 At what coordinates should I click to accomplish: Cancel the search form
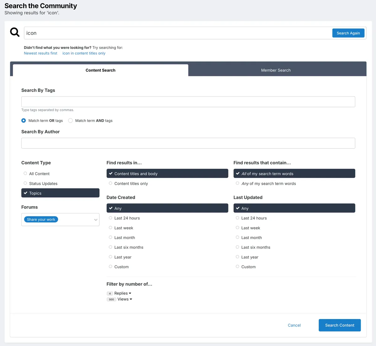coord(294,325)
